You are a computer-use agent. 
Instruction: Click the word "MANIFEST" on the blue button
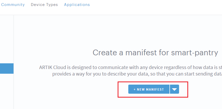point(155,89)
